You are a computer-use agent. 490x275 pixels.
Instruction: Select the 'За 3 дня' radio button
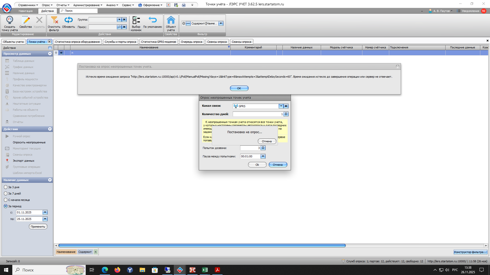(6, 187)
